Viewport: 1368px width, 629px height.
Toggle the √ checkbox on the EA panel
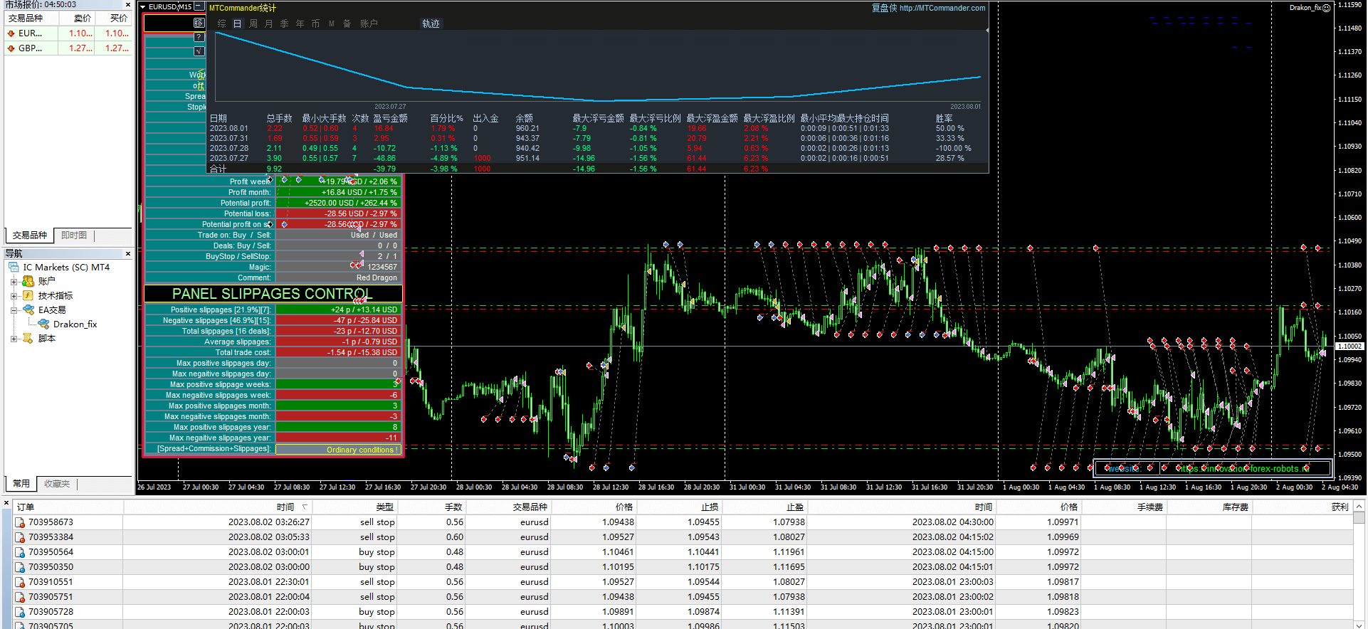tap(199, 51)
